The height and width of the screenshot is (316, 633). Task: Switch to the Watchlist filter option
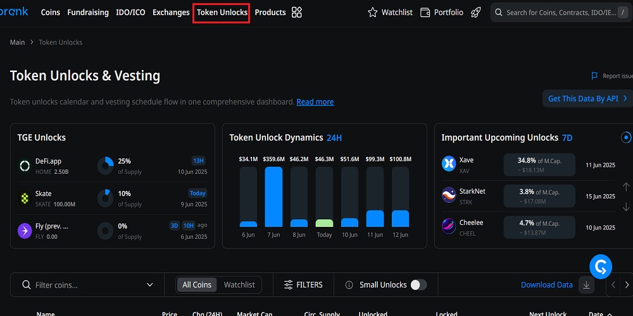click(239, 285)
